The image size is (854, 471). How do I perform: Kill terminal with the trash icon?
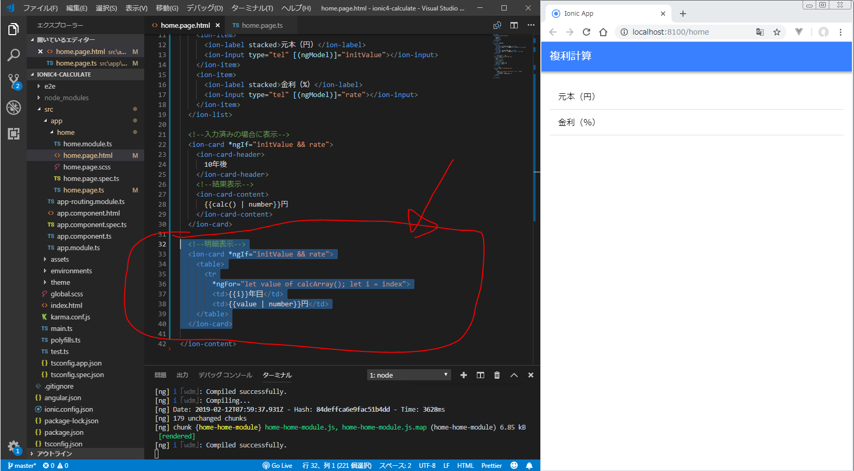pos(497,375)
